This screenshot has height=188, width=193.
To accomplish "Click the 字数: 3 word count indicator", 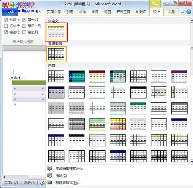I will pyautogui.click(x=29, y=183).
